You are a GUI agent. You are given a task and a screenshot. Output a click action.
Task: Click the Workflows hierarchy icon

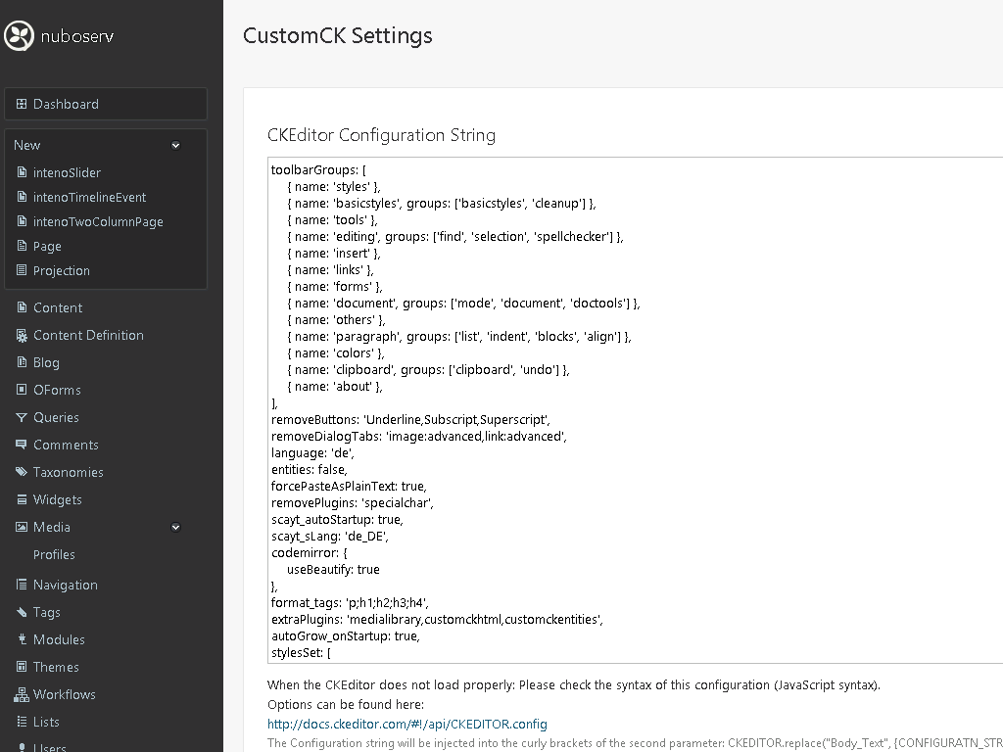pyautogui.click(x=23, y=694)
